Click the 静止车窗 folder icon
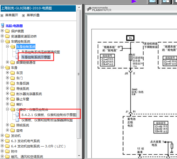Screen dimensions: 177x159 coord(12,99)
